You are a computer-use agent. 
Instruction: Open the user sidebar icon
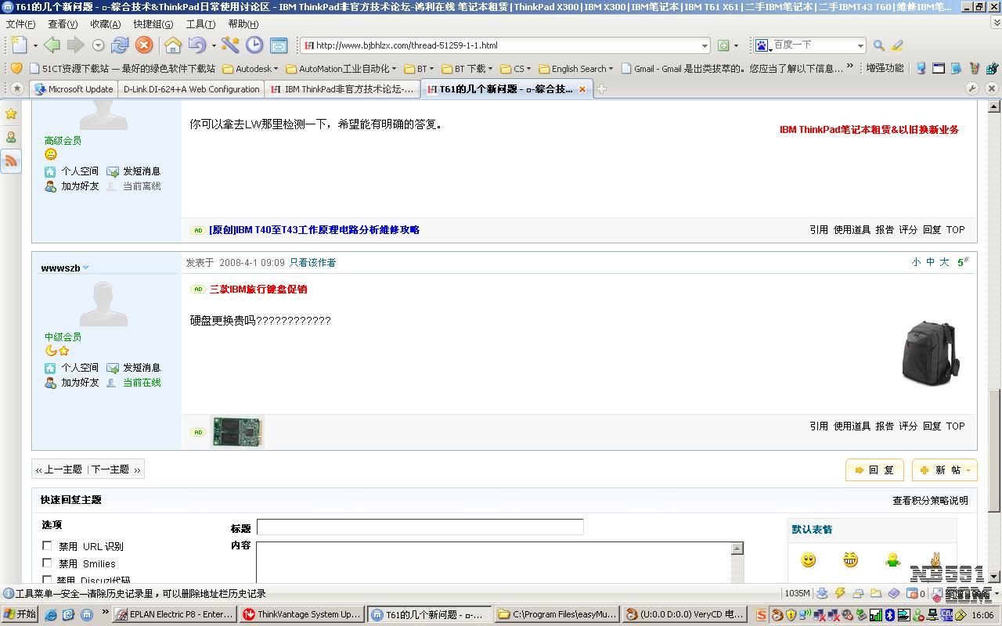(x=11, y=138)
